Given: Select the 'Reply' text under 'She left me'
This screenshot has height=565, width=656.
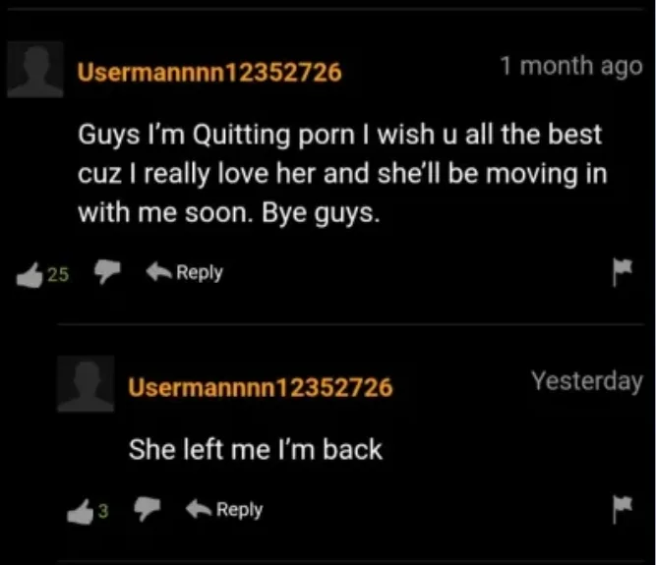Looking at the screenshot, I should [x=240, y=510].
